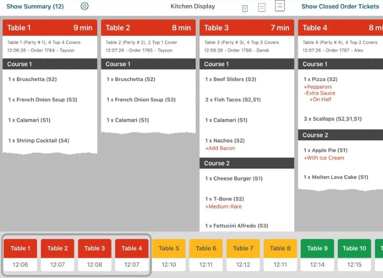383x278 pixels.
Task: Select the Table 1 ticket header
Action: (50, 28)
